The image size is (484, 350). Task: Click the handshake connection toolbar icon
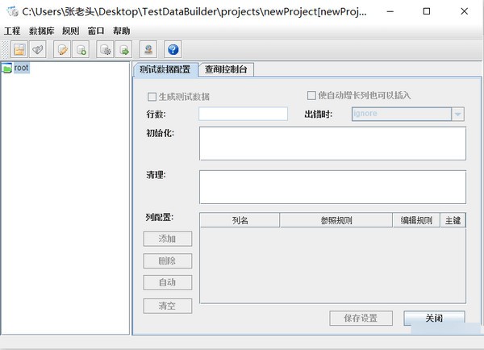(37, 49)
